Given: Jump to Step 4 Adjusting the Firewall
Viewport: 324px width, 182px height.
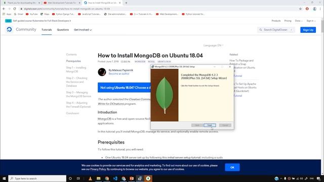Looking at the screenshot, I should point(78,105).
